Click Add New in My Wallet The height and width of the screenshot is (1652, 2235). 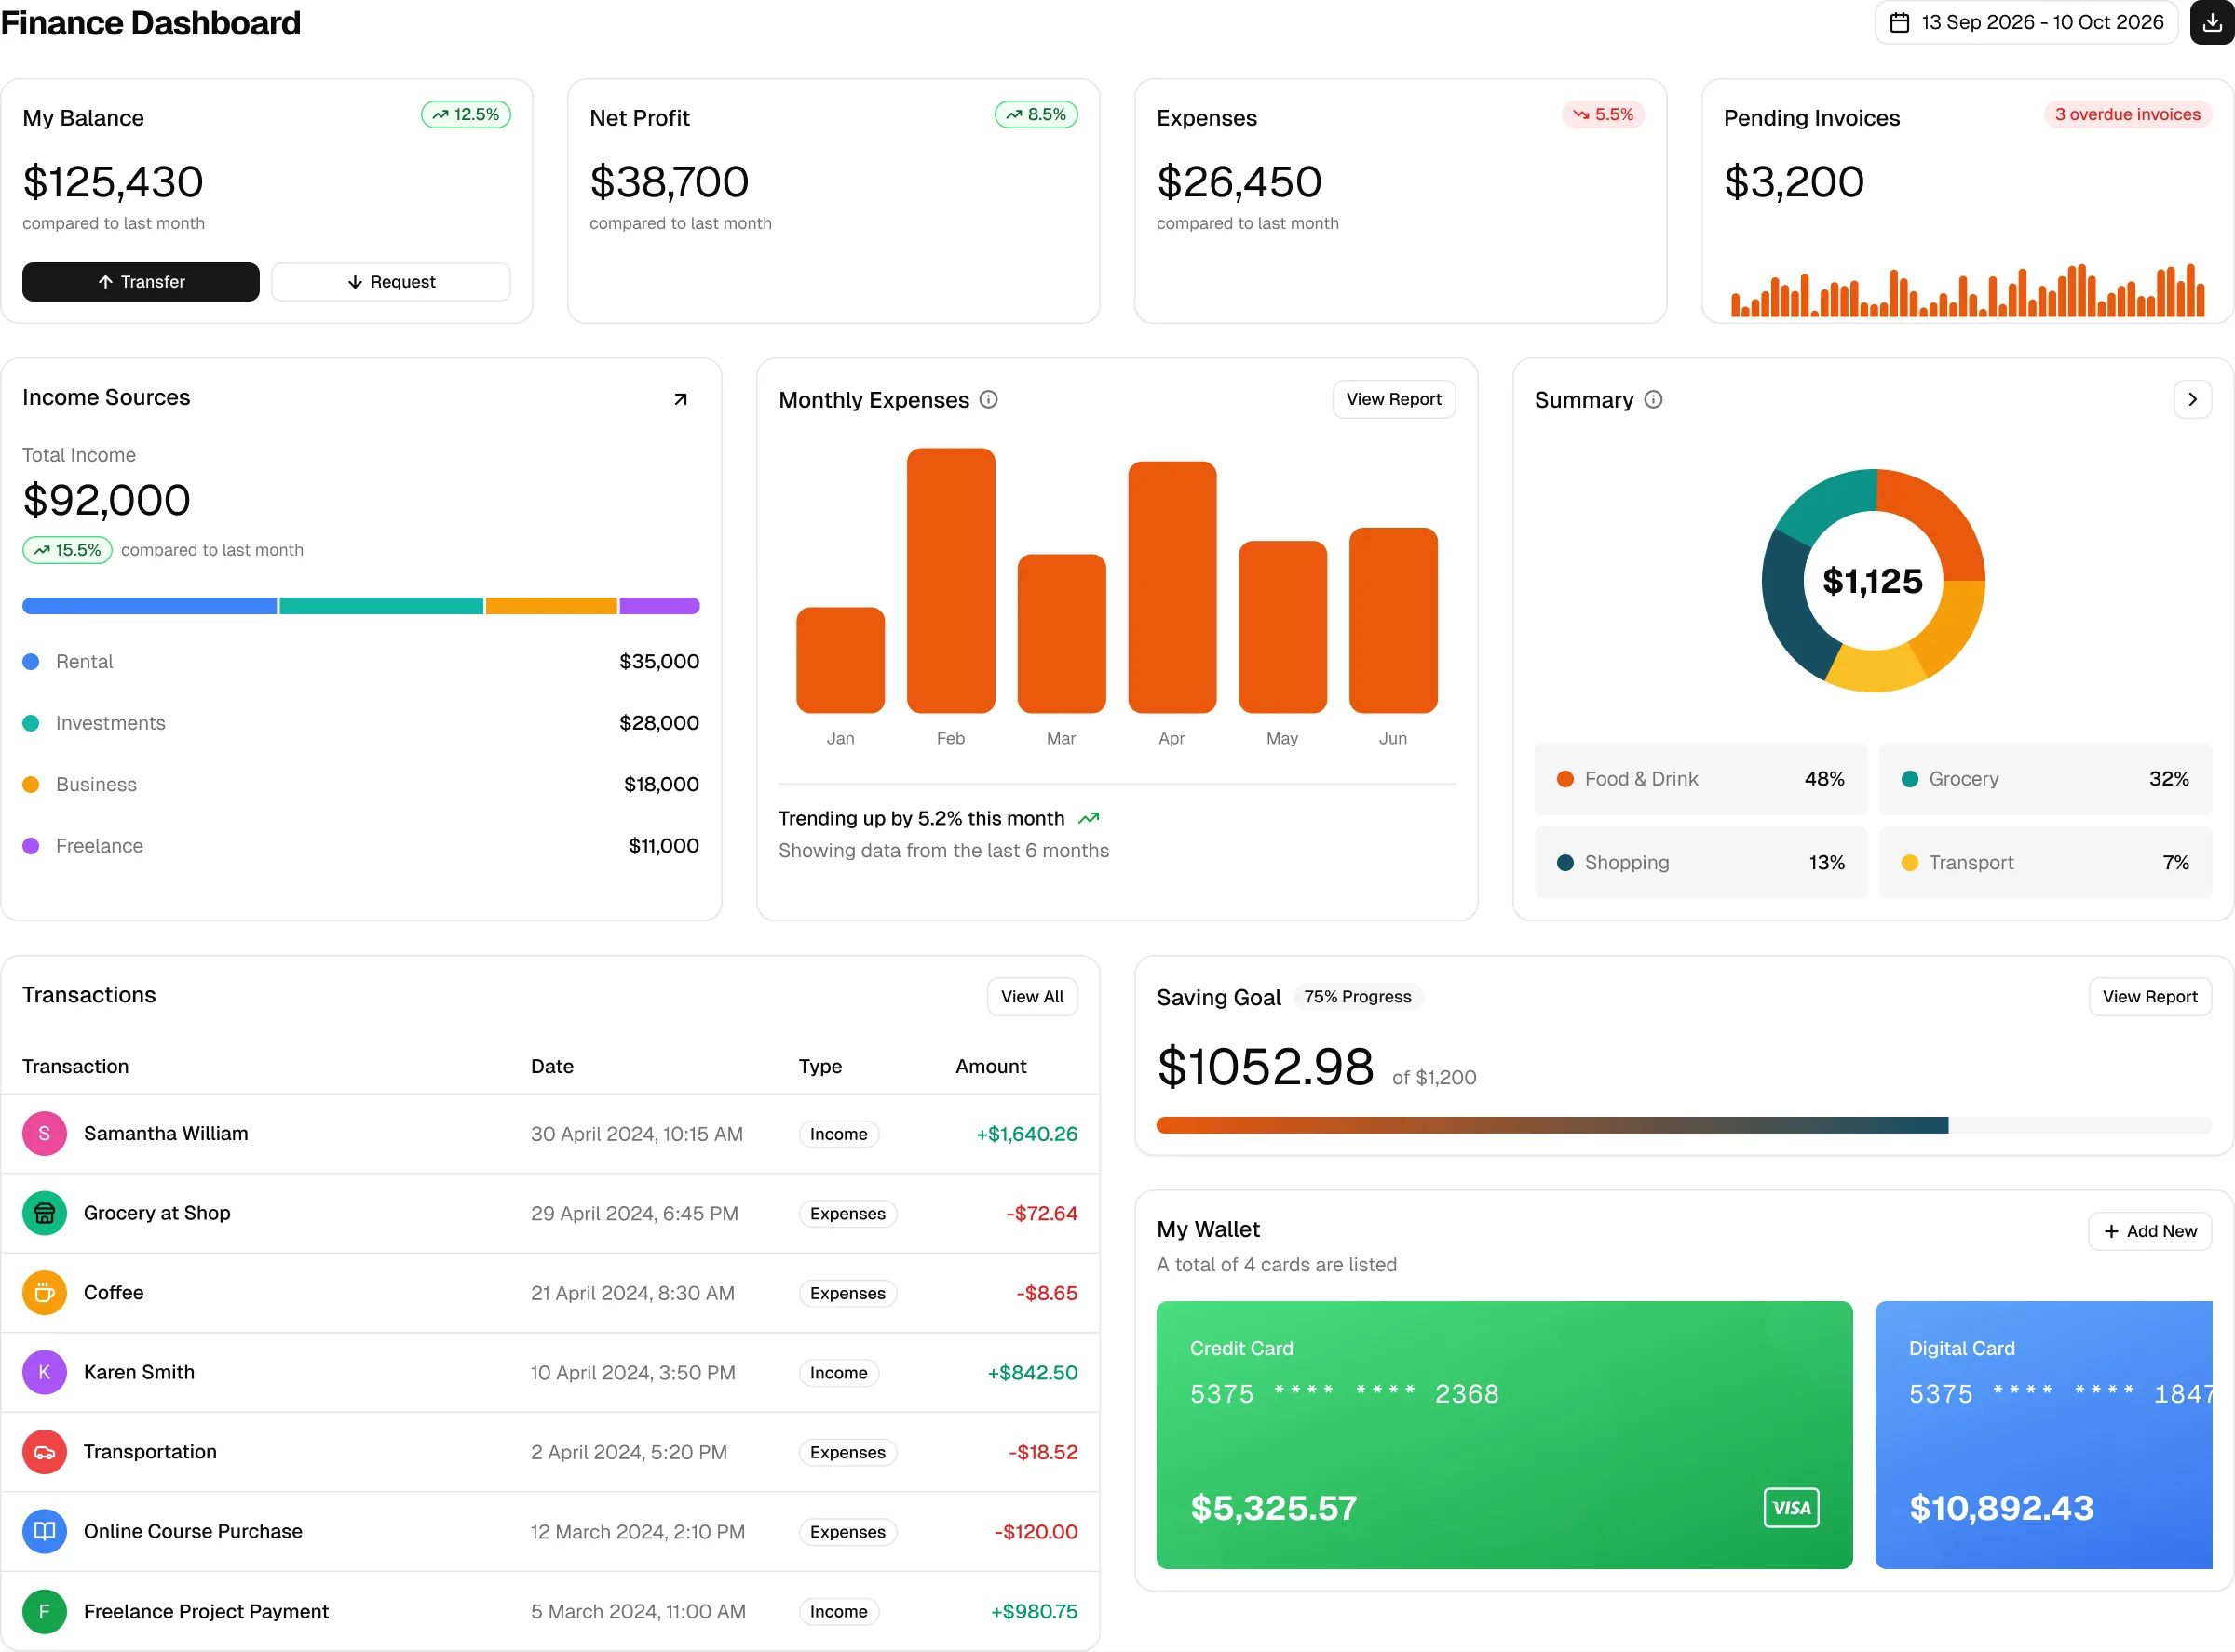click(2150, 1231)
